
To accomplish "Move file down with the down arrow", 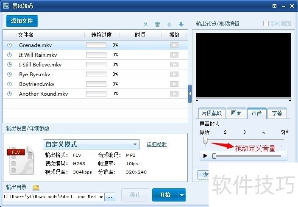I will 181,24.
